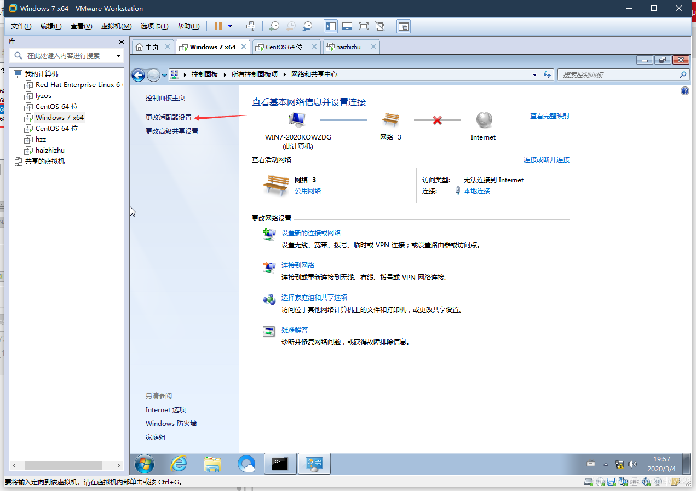Open 疑难解答 troubleshooter link
The width and height of the screenshot is (696, 491).
[295, 330]
